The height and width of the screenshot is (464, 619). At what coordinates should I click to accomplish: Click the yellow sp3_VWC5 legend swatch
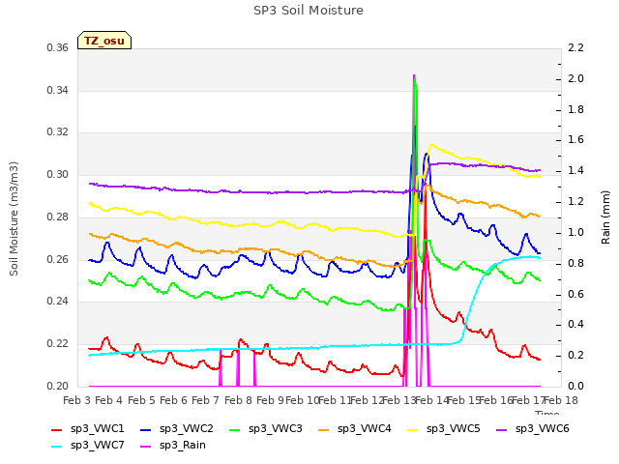(413, 429)
